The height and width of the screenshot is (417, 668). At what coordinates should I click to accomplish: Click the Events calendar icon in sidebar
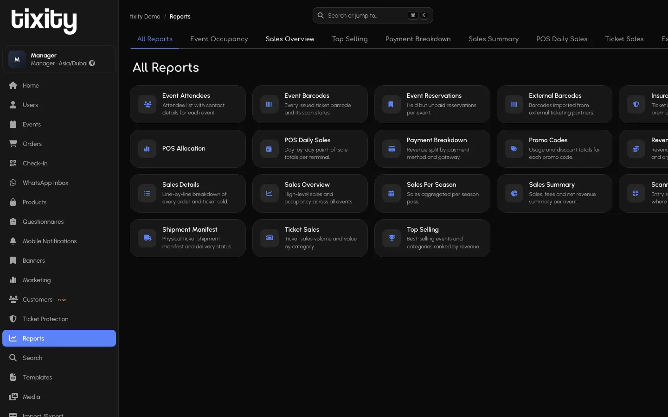[13, 124]
